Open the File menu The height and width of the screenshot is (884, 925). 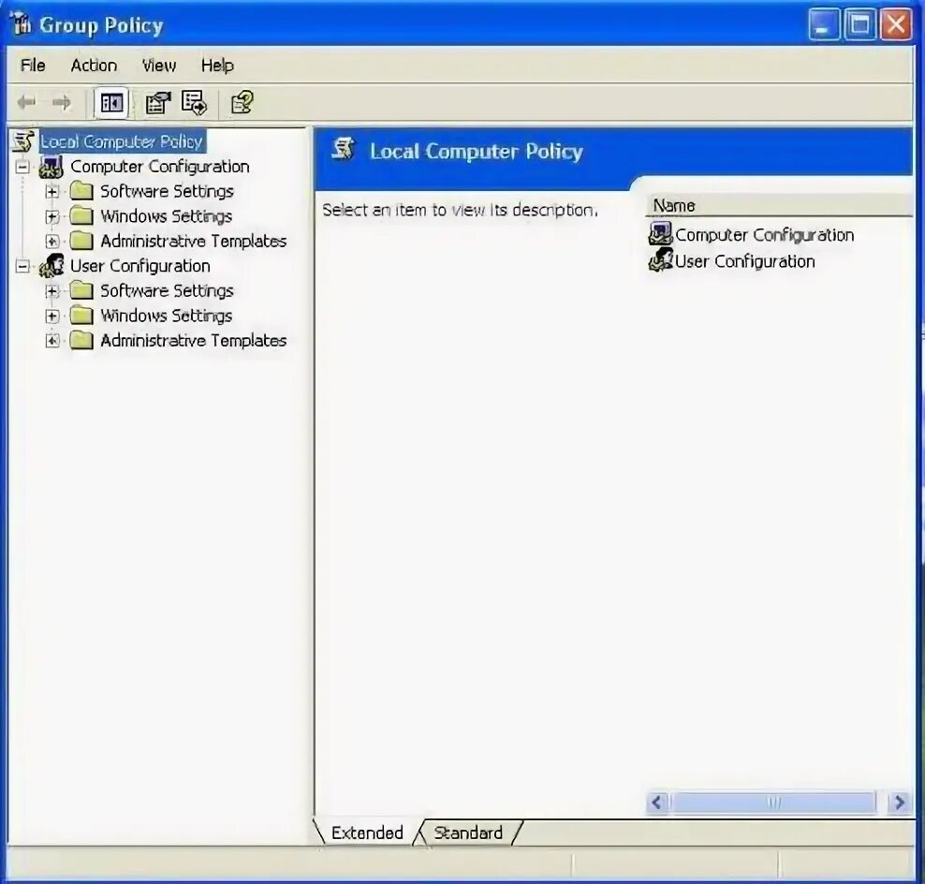pos(33,66)
